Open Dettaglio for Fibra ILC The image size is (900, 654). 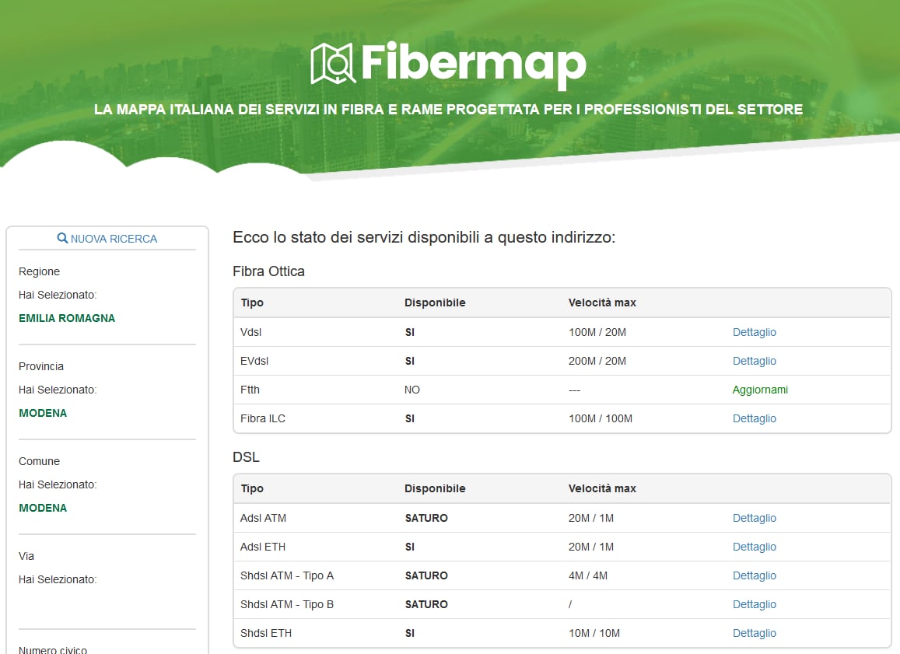pyautogui.click(x=755, y=418)
